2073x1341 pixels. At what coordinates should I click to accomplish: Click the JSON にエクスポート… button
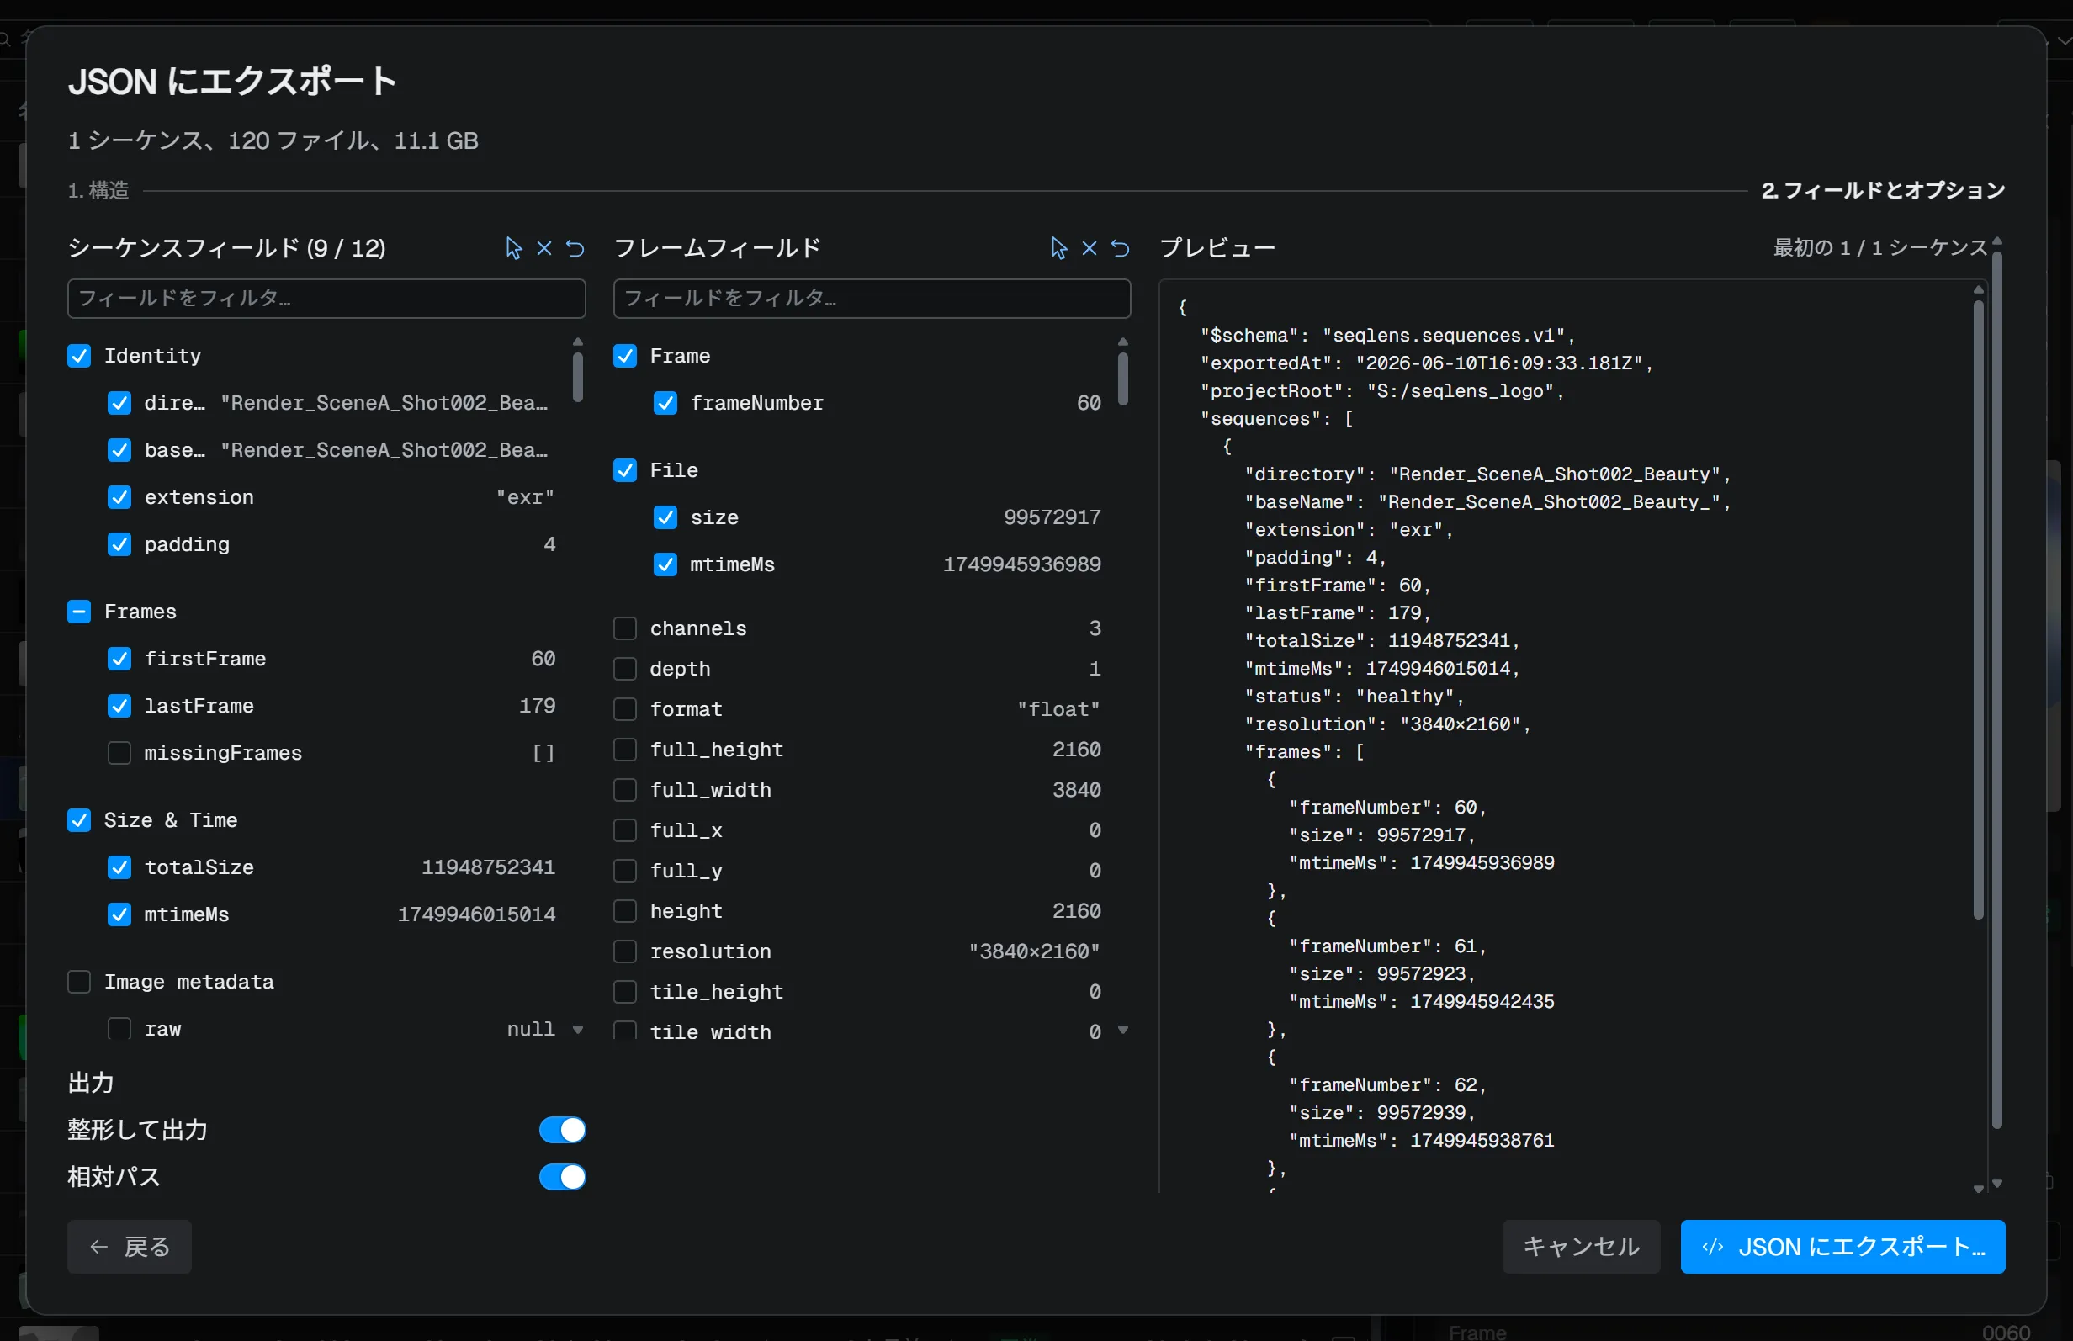click(x=1843, y=1247)
